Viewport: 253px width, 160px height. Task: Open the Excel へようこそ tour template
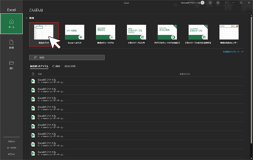pyautogui.click(x=75, y=34)
